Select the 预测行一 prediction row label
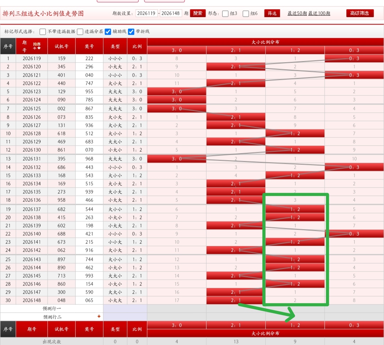This screenshot has height=345, width=384. (x=52, y=308)
